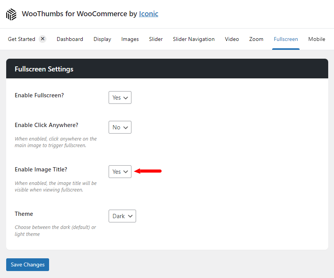
Task: Open the Zoom settings tab
Action: coord(256,39)
